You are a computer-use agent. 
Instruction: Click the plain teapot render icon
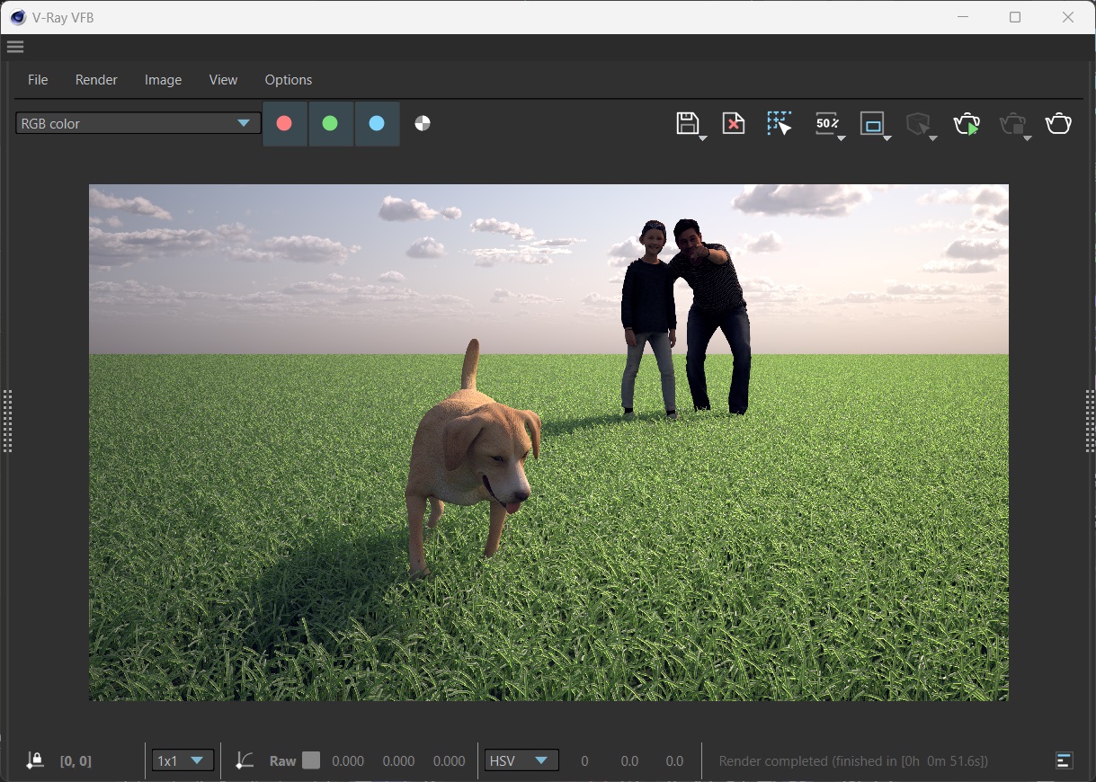click(x=1058, y=123)
